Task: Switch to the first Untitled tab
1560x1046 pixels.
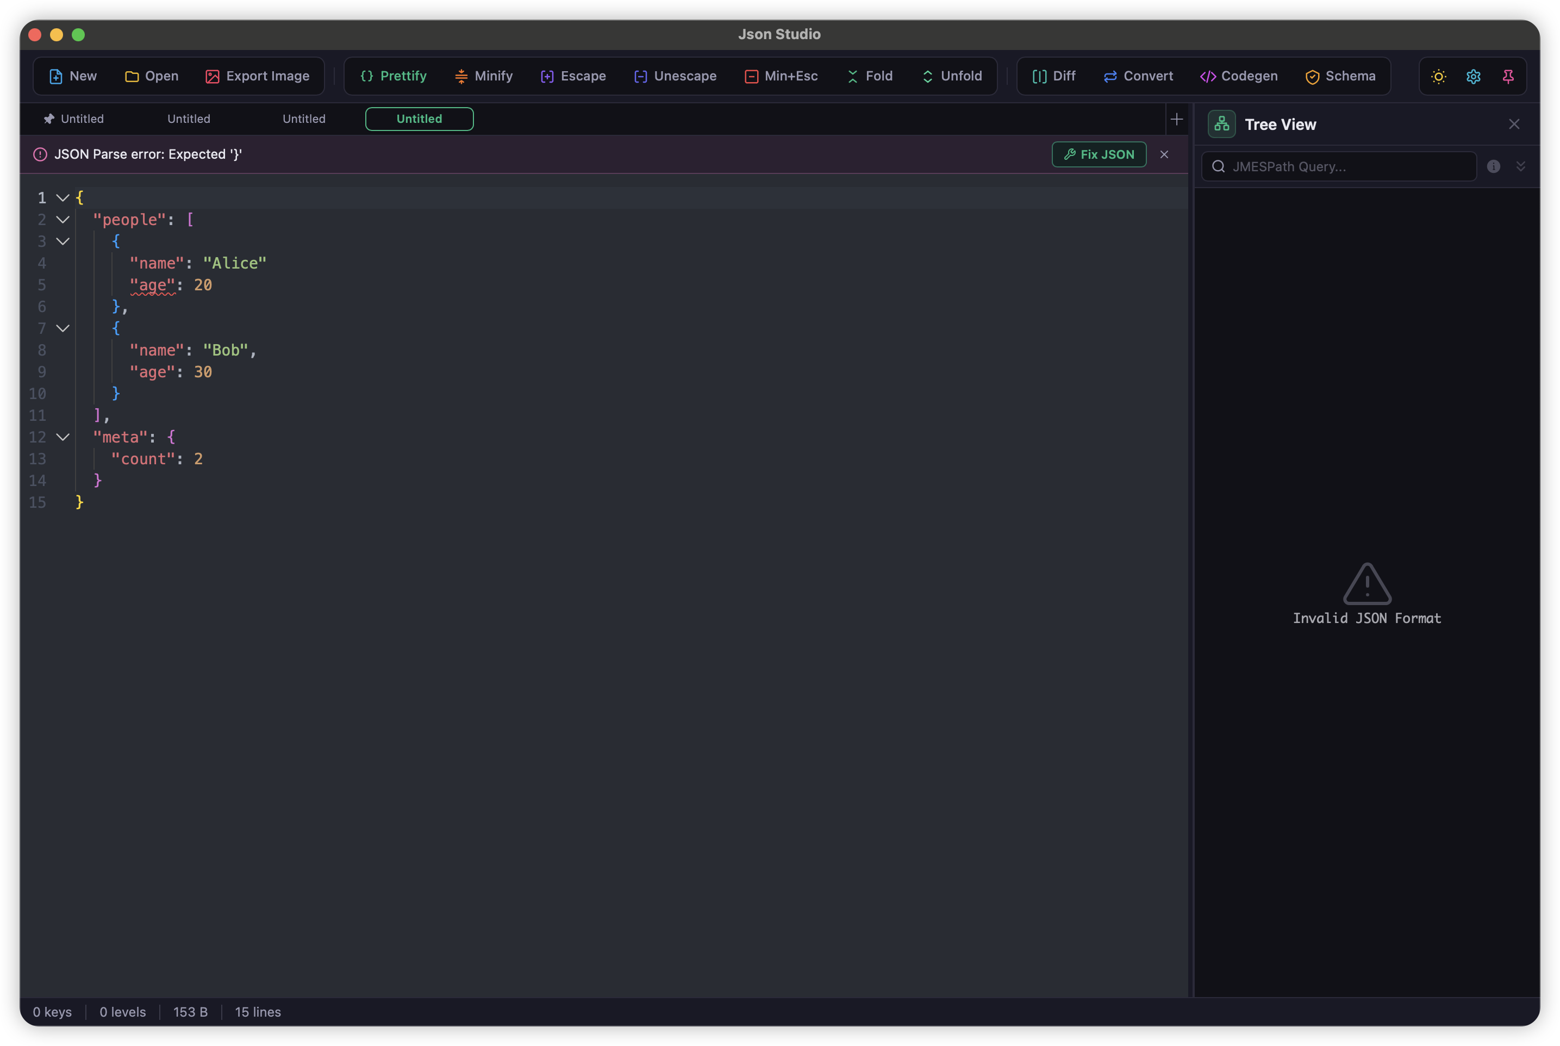Action: click(x=82, y=119)
